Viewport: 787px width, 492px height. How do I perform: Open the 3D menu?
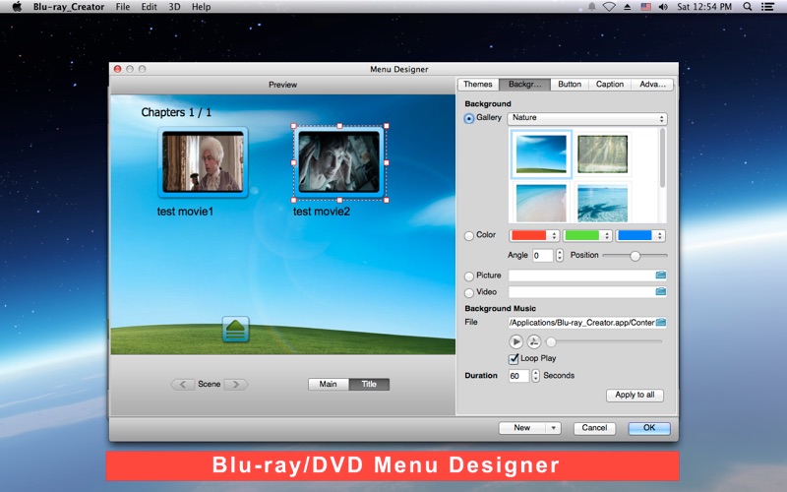click(x=174, y=7)
